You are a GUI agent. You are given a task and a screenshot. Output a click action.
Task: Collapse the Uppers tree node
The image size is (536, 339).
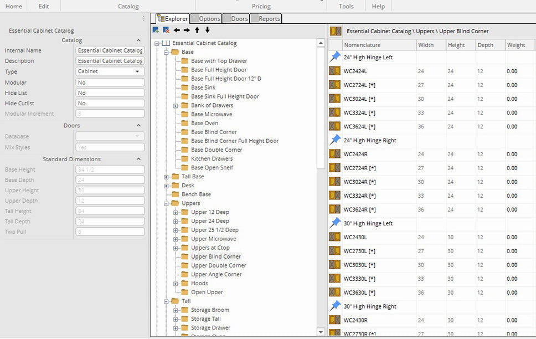167,203
